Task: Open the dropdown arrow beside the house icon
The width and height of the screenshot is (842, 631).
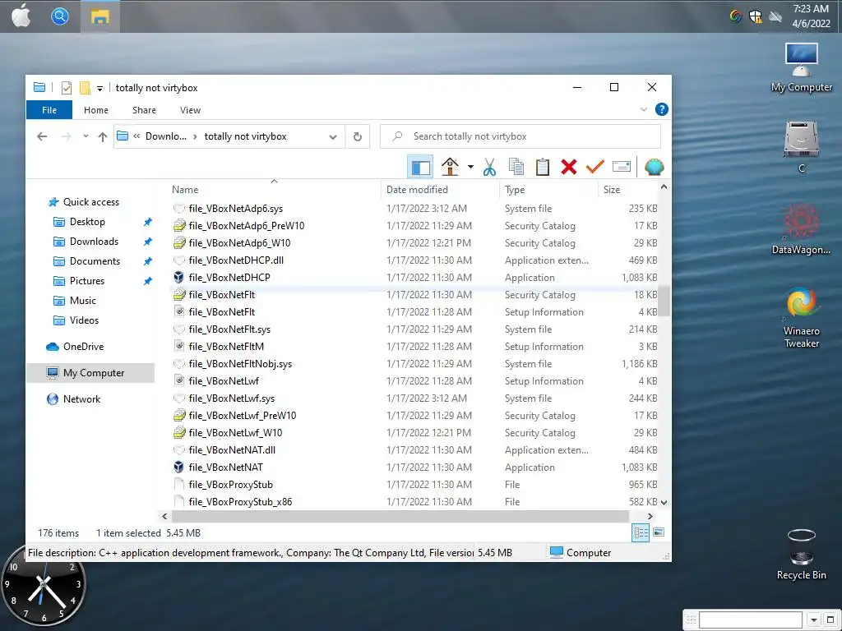Action: pos(470,167)
